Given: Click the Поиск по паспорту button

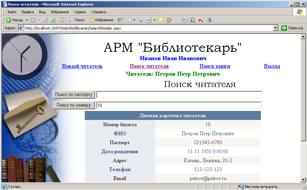Looking at the screenshot, I should pyautogui.click(x=74, y=95).
